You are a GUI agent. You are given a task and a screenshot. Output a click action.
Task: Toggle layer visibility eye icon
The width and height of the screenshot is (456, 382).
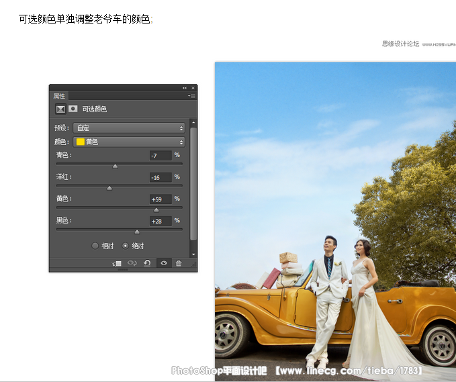point(164,263)
